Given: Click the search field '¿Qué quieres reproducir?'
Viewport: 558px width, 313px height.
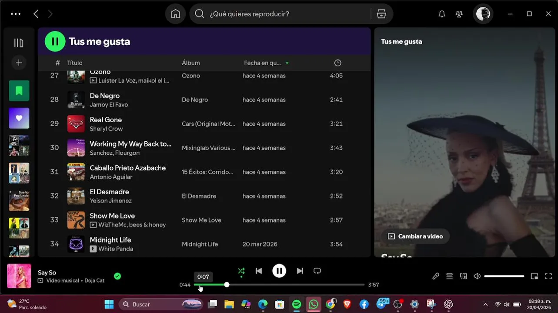Looking at the screenshot, I should (x=281, y=14).
